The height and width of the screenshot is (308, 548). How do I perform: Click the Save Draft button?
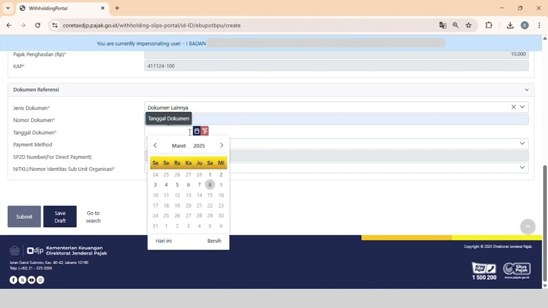tap(60, 216)
